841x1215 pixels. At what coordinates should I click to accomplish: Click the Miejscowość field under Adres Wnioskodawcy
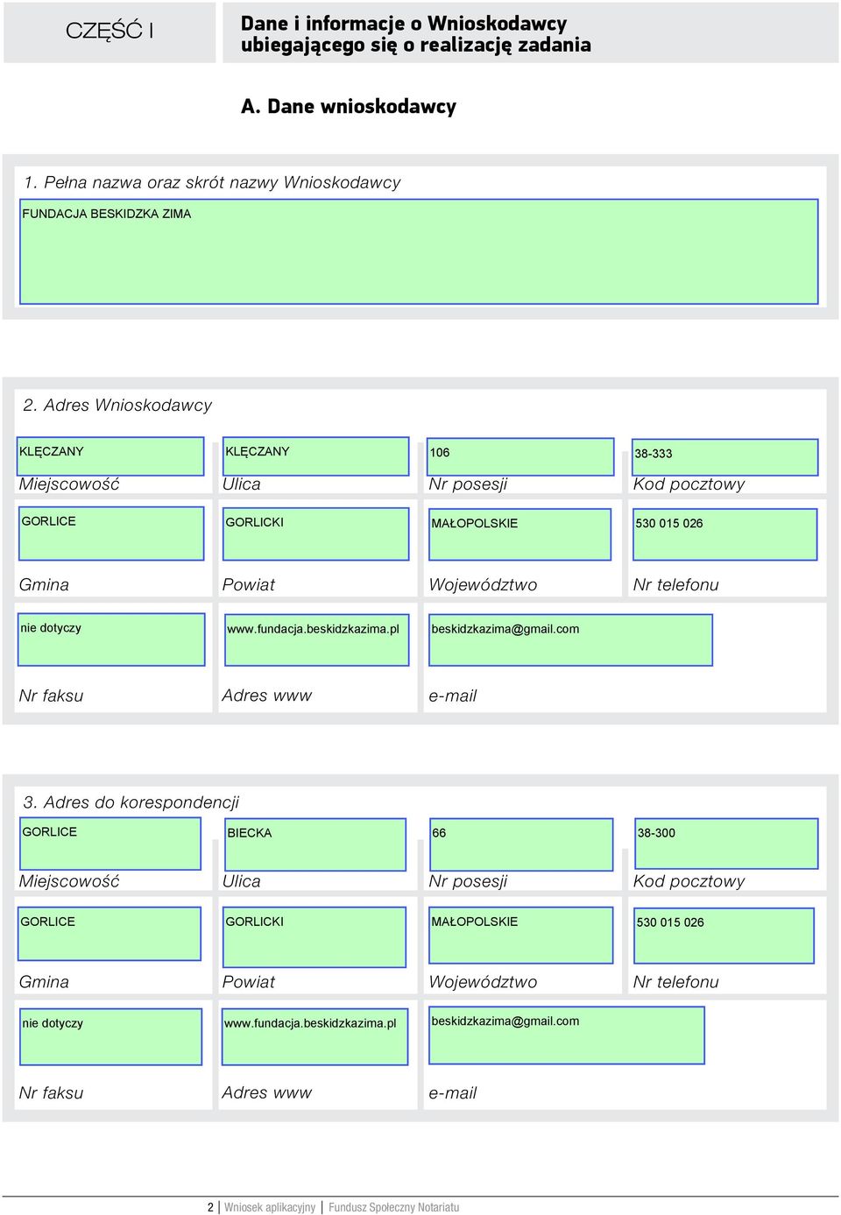coord(110,456)
